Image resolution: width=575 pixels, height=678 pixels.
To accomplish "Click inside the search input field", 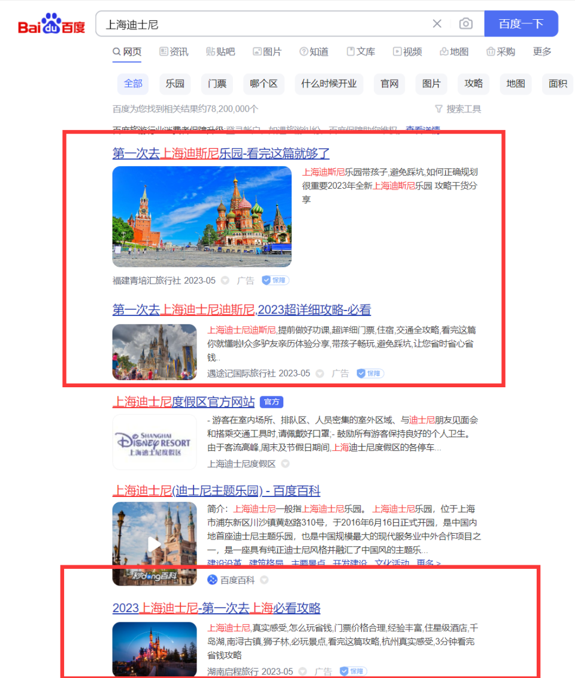I will [240, 23].
